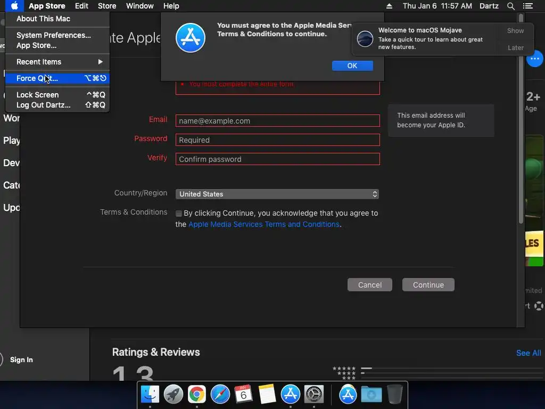Click the Confirm password field
The width and height of the screenshot is (545, 409).
tap(277, 159)
